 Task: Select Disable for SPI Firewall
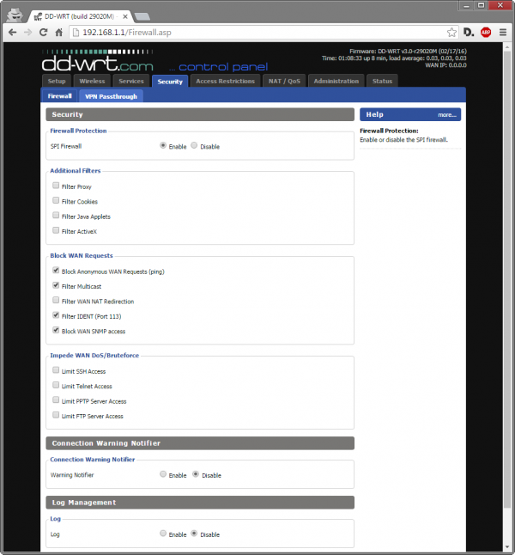(x=195, y=146)
